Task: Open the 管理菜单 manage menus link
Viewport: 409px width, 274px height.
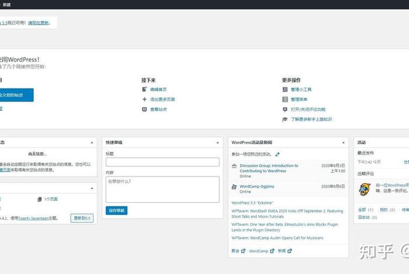Action: pos(299,100)
